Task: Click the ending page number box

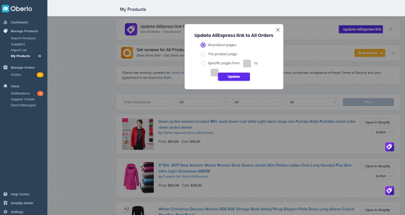Action: pos(215,73)
